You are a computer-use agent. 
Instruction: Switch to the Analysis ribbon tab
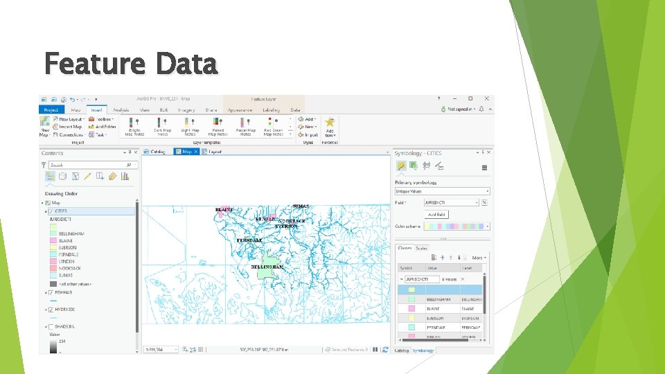121,110
